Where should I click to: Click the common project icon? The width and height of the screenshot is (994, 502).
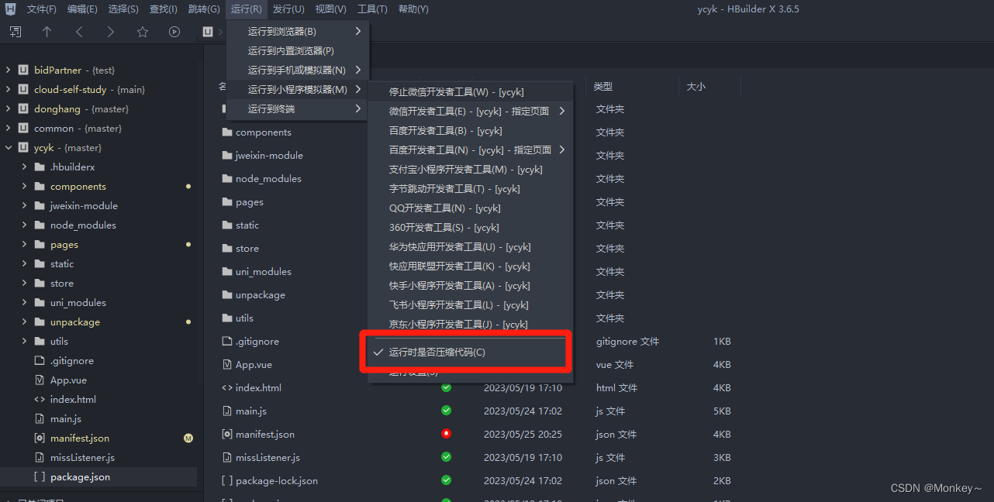click(23, 128)
